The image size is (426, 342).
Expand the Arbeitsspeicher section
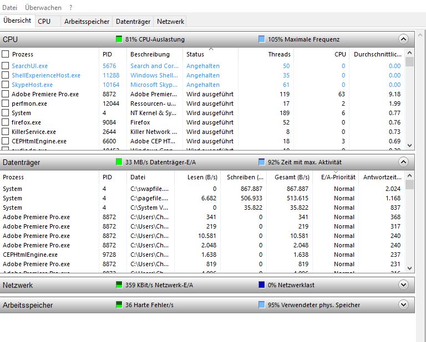pos(403,304)
